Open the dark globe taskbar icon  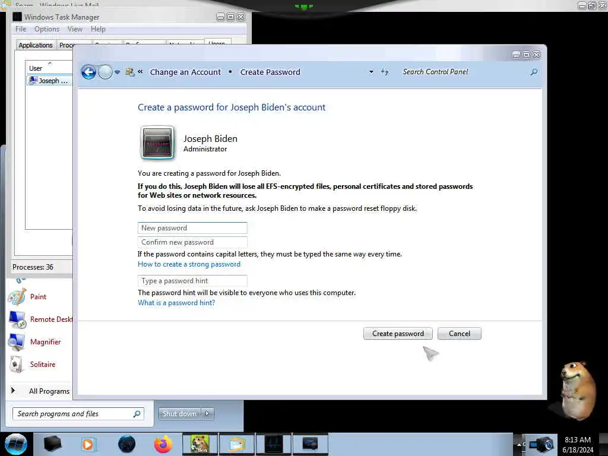point(127,444)
